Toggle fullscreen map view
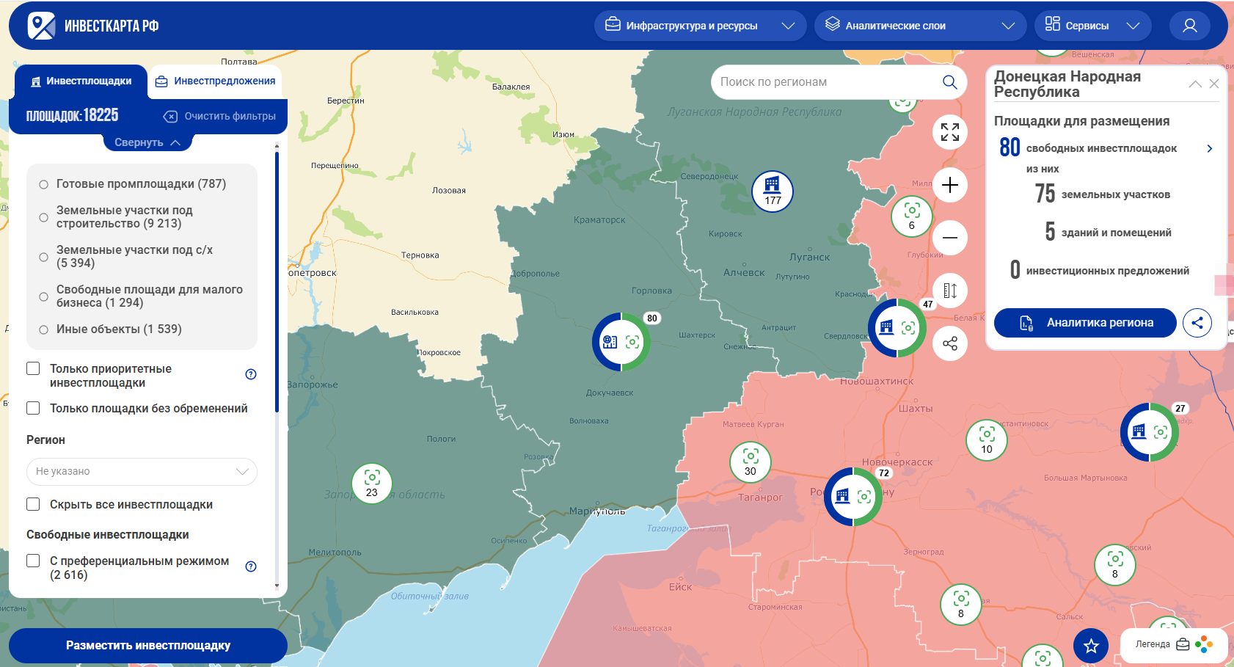The height and width of the screenshot is (667, 1234). point(950,132)
